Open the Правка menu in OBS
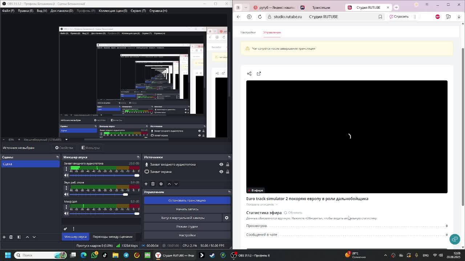465x261 pixels. pyautogui.click(x=25, y=11)
